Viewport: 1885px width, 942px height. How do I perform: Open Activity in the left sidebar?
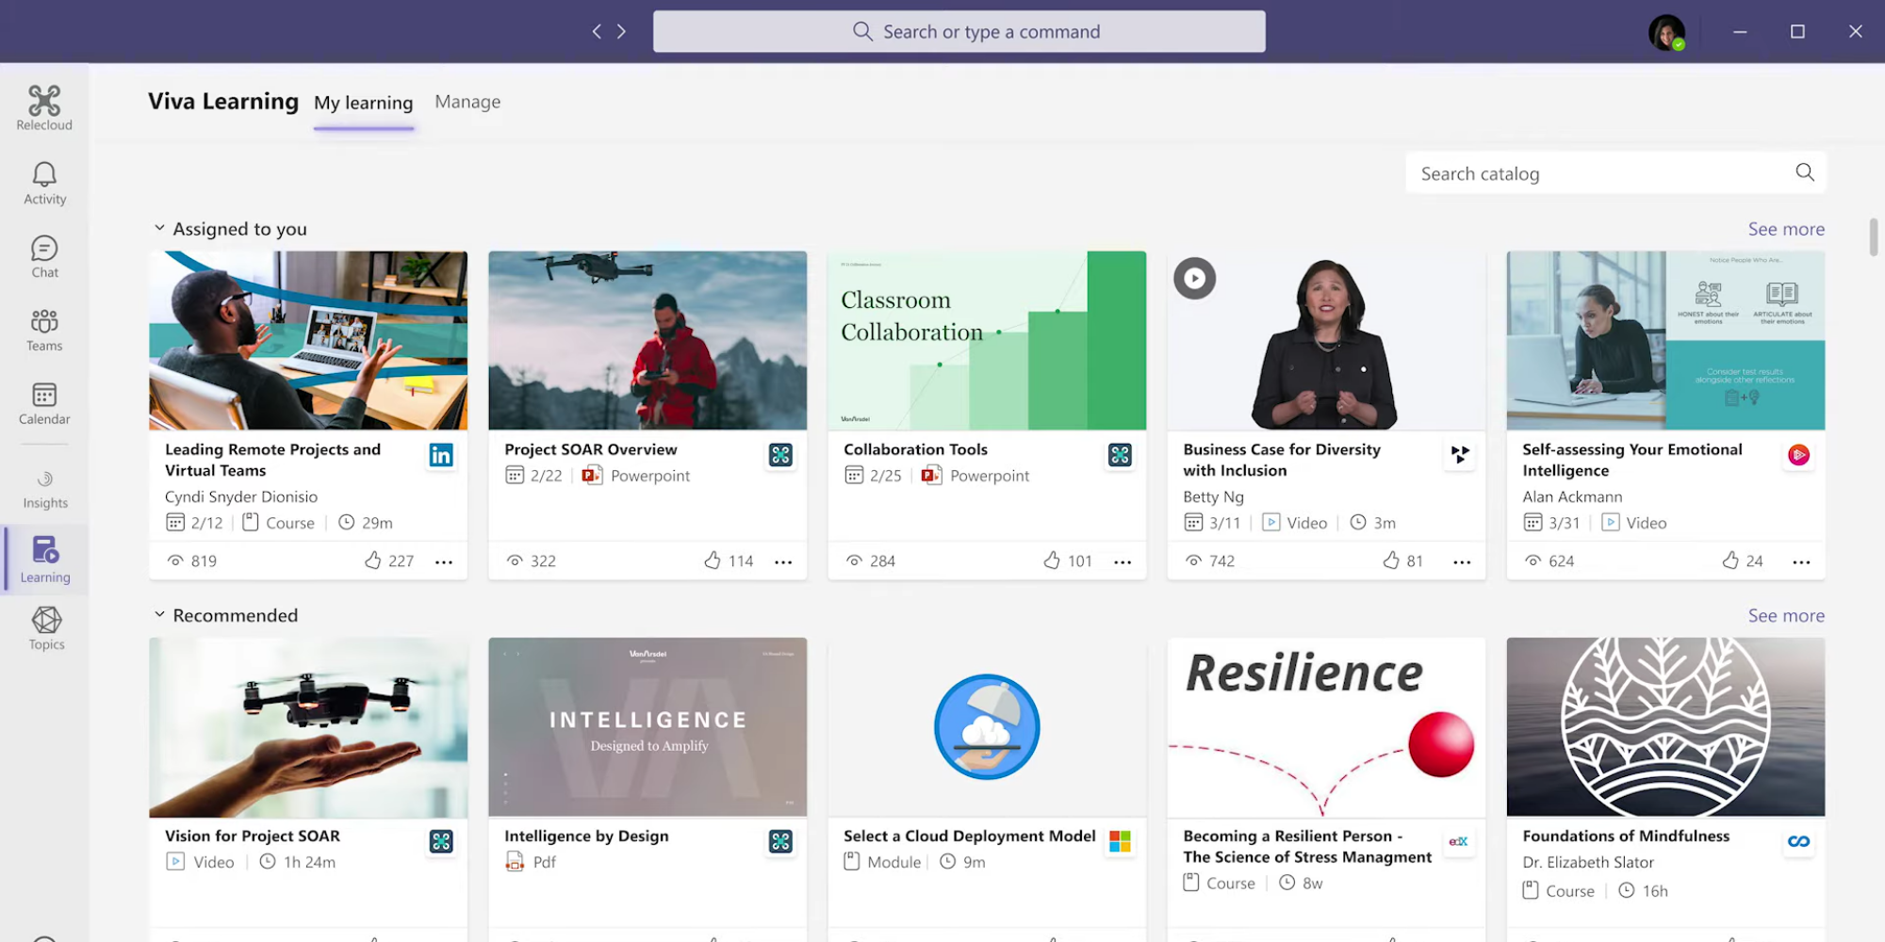44,183
